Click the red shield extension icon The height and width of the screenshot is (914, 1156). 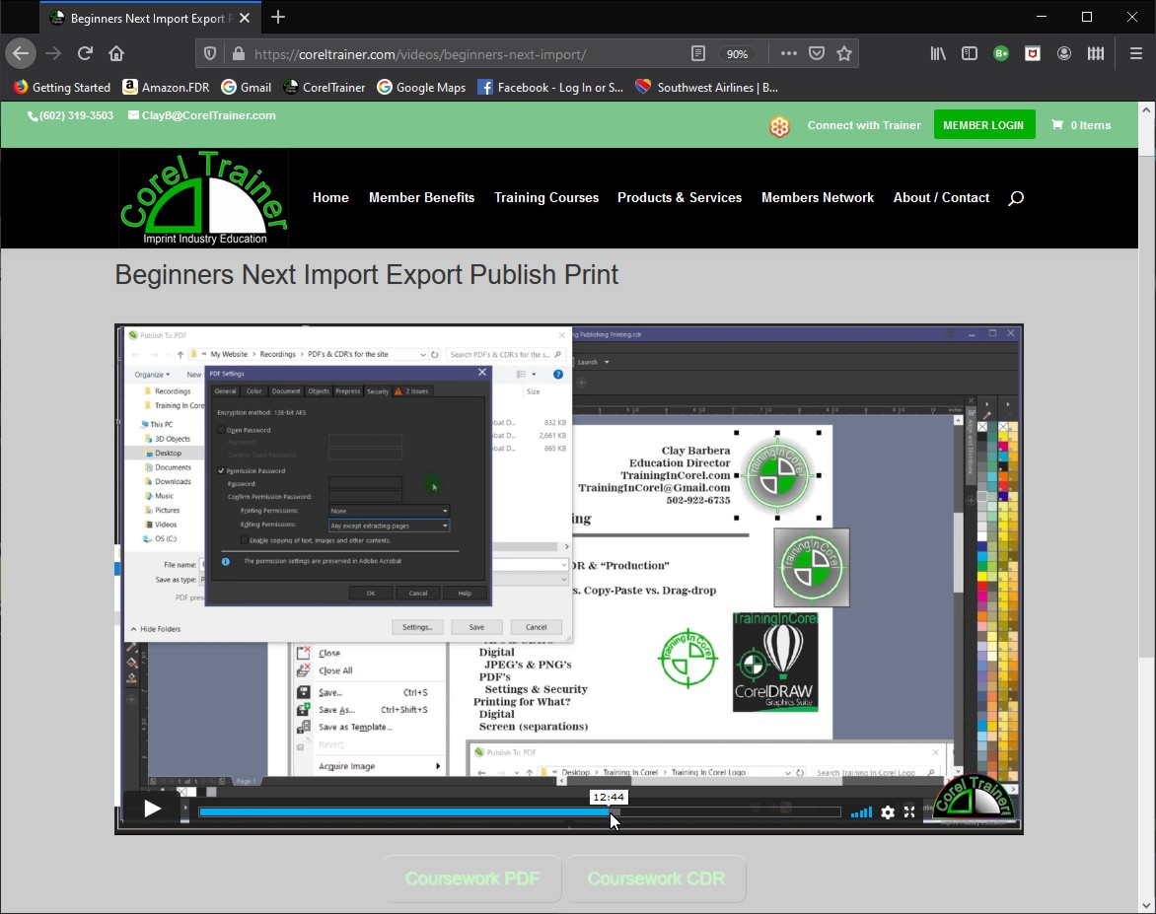[x=1033, y=54]
